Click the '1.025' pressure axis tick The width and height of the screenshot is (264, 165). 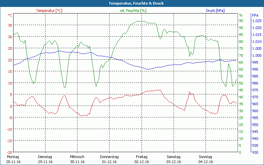tap(257, 21)
